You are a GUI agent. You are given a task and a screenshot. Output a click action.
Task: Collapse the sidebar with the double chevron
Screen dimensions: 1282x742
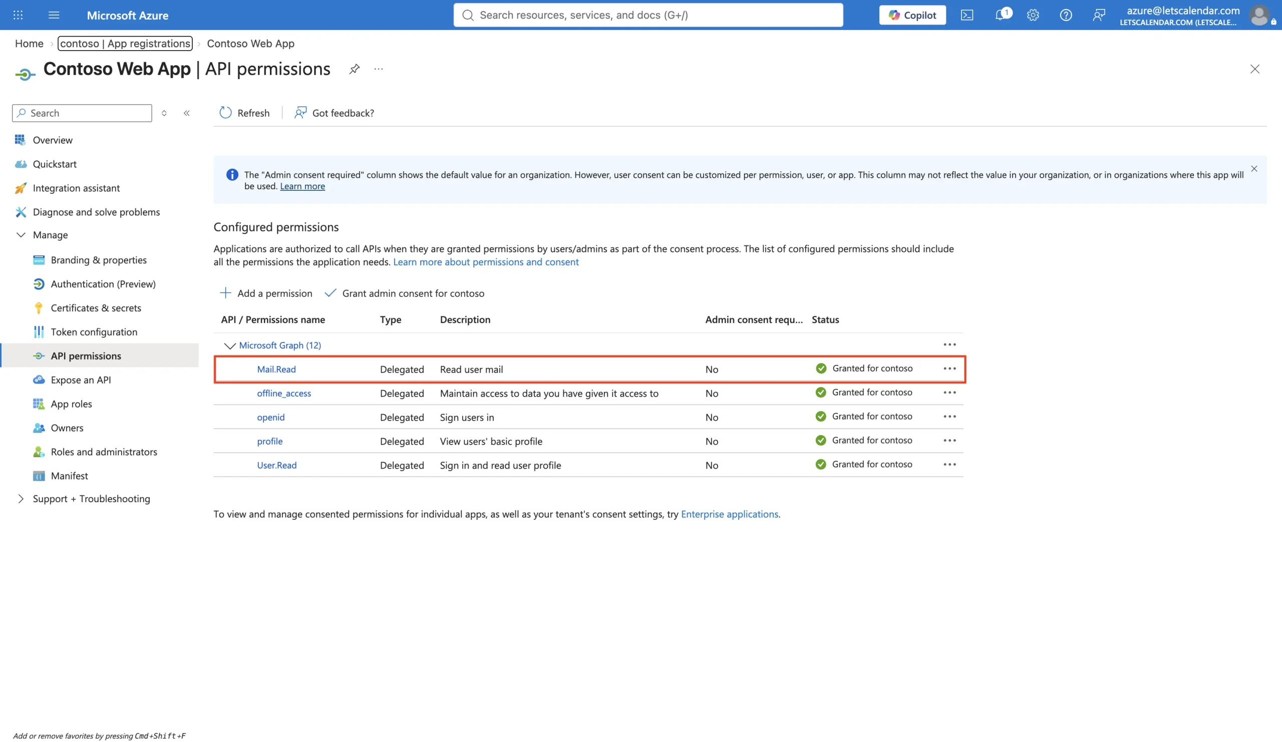[187, 113]
